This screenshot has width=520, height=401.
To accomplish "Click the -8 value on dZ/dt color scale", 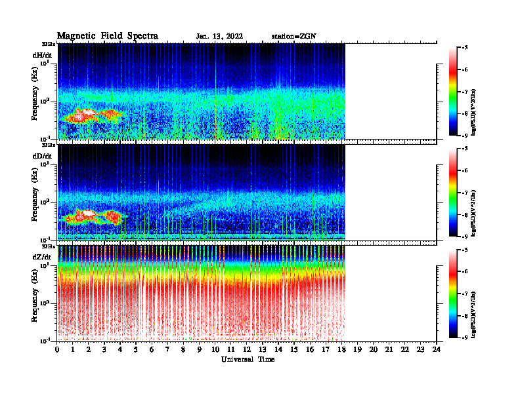I will click(465, 316).
